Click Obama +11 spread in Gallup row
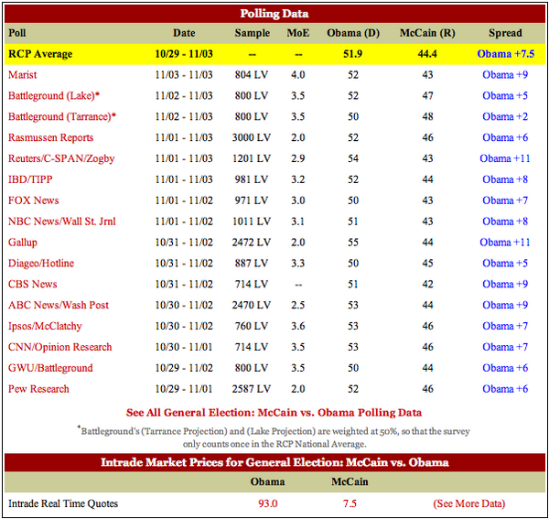The image size is (549, 519). tap(505, 243)
